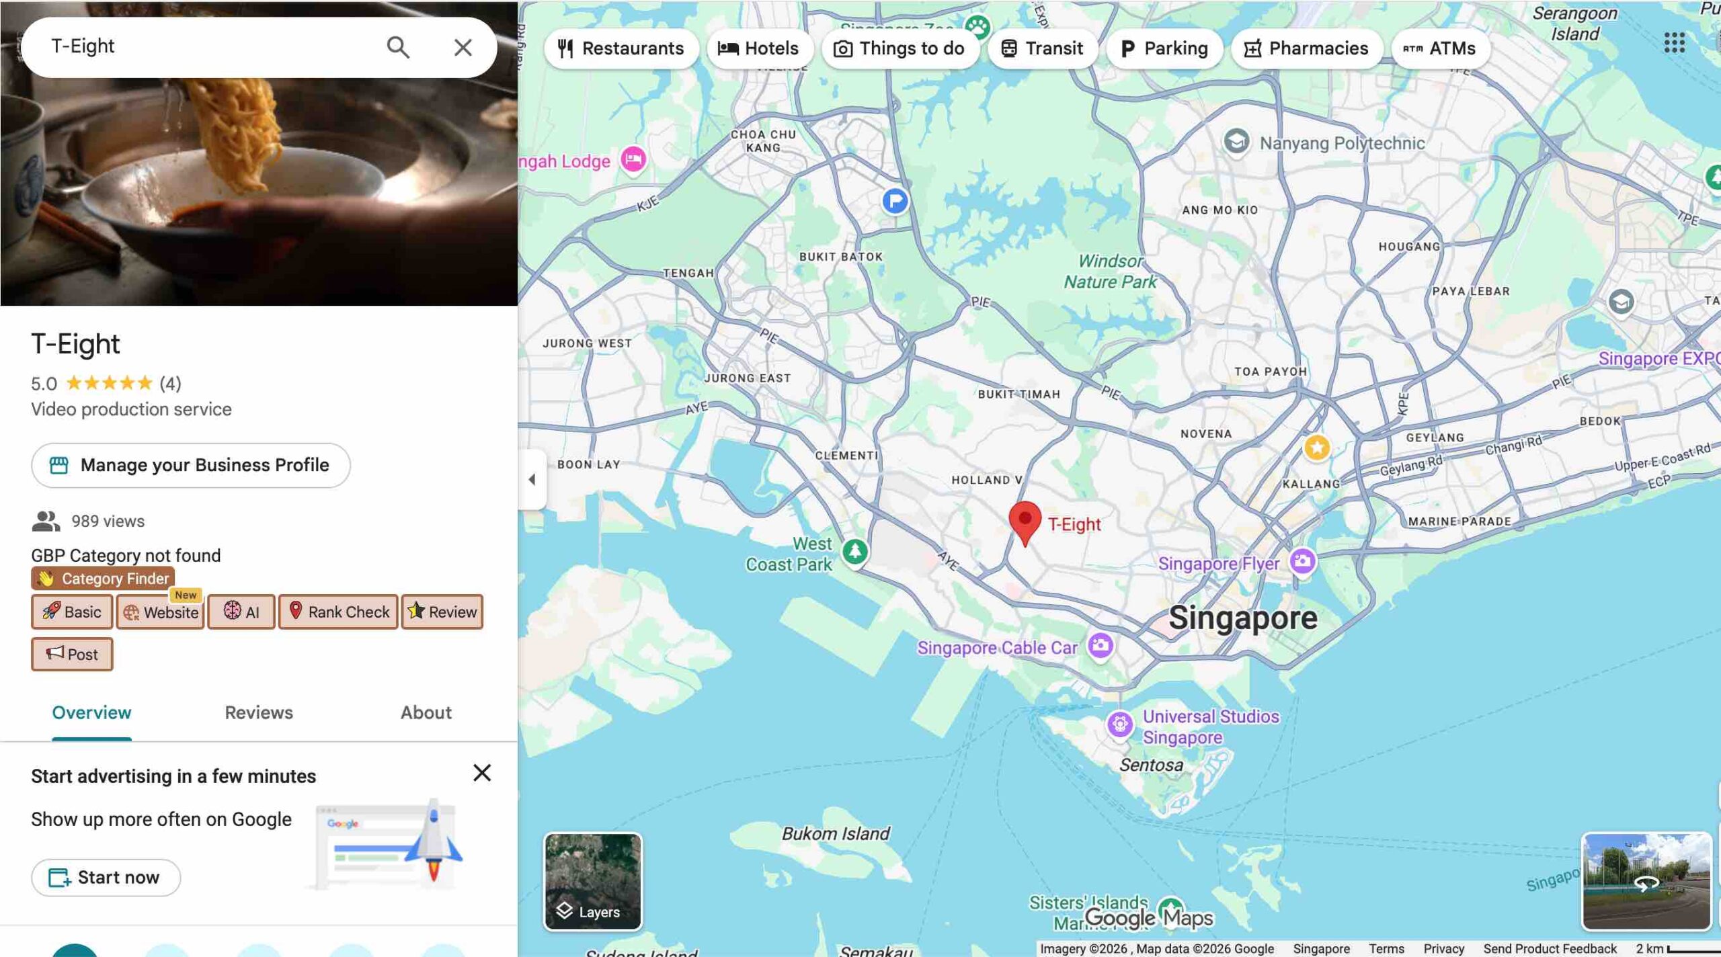Show ATMs chip
Image resolution: width=1721 pixels, height=957 pixels.
(x=1440, y=48)
